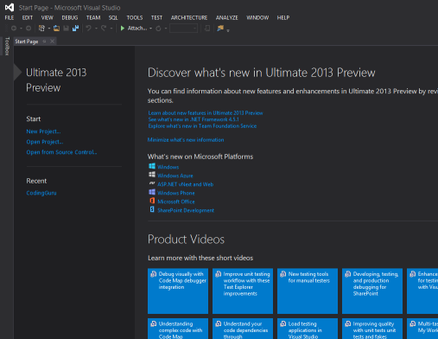Click Learn about new features link
This screenshot has width=438, height=339.
206,113
